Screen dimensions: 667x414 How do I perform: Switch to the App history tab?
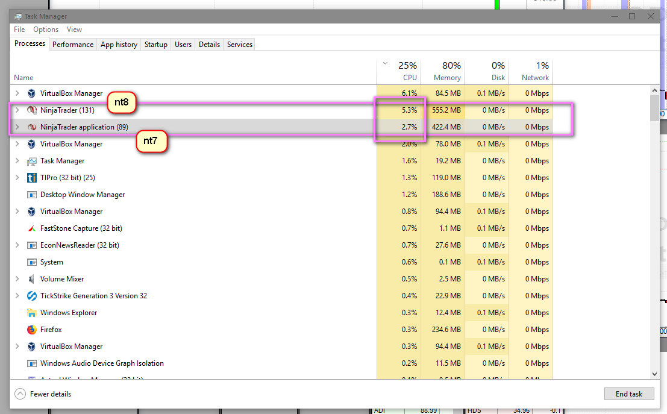coord(119,44)
